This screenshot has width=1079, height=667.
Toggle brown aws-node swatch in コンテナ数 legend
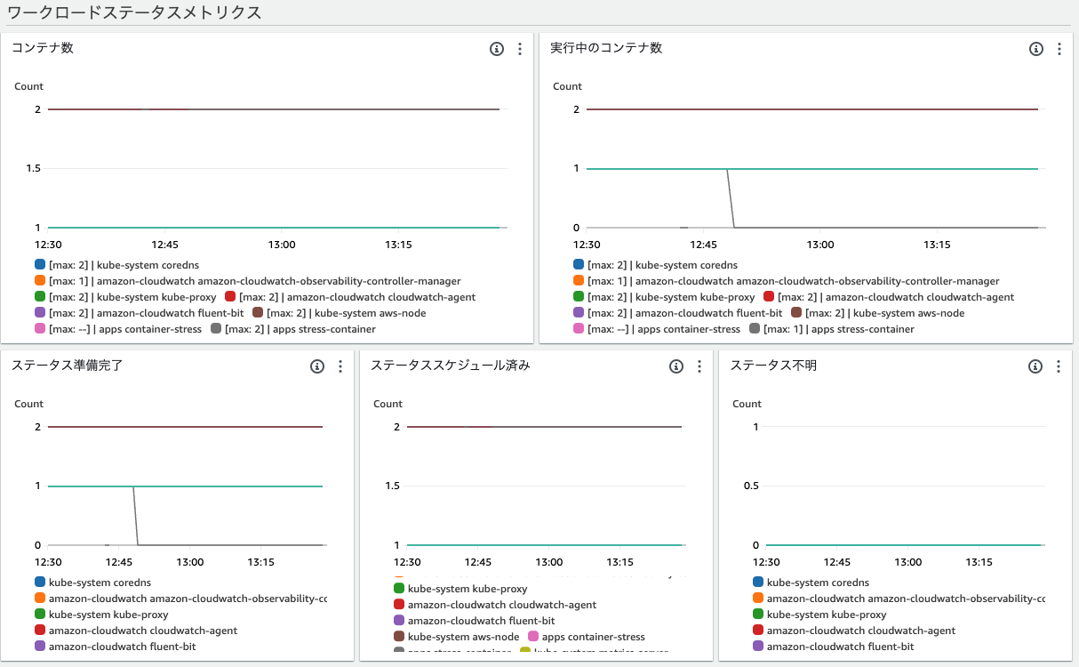coord(258,313)
